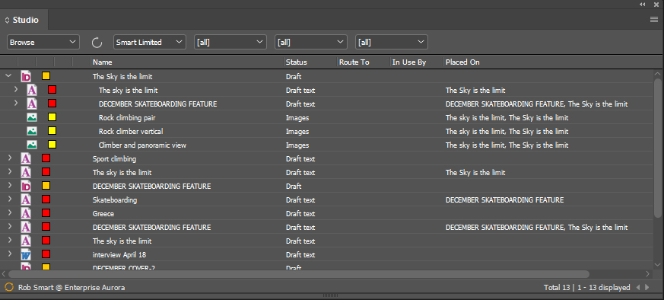
Task: Click image icon for Climber and panoramic view
Action: (32, 145)
